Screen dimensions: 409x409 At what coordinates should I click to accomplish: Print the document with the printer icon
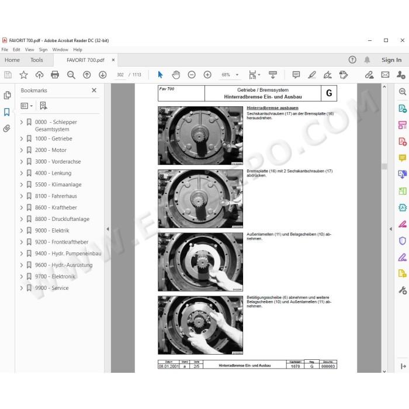coord(55,75)
